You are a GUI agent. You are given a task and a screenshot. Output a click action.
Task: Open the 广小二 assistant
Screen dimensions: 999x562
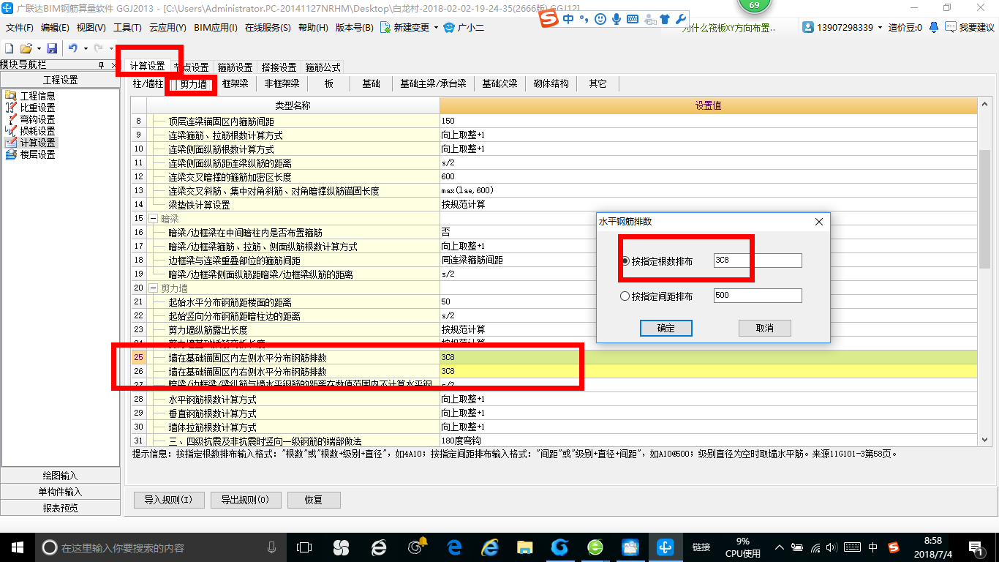coord(464,28)
